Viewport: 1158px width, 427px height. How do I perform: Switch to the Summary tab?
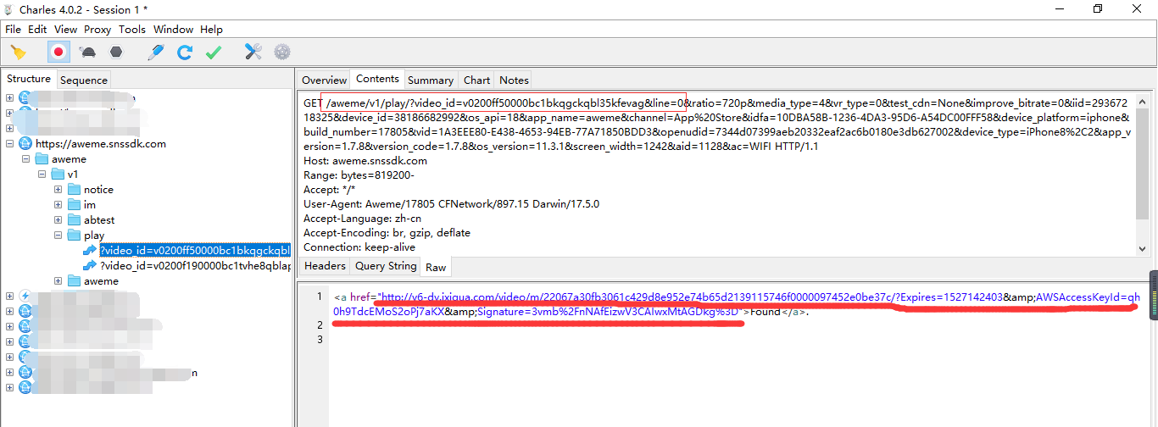[x=431, y=80]
